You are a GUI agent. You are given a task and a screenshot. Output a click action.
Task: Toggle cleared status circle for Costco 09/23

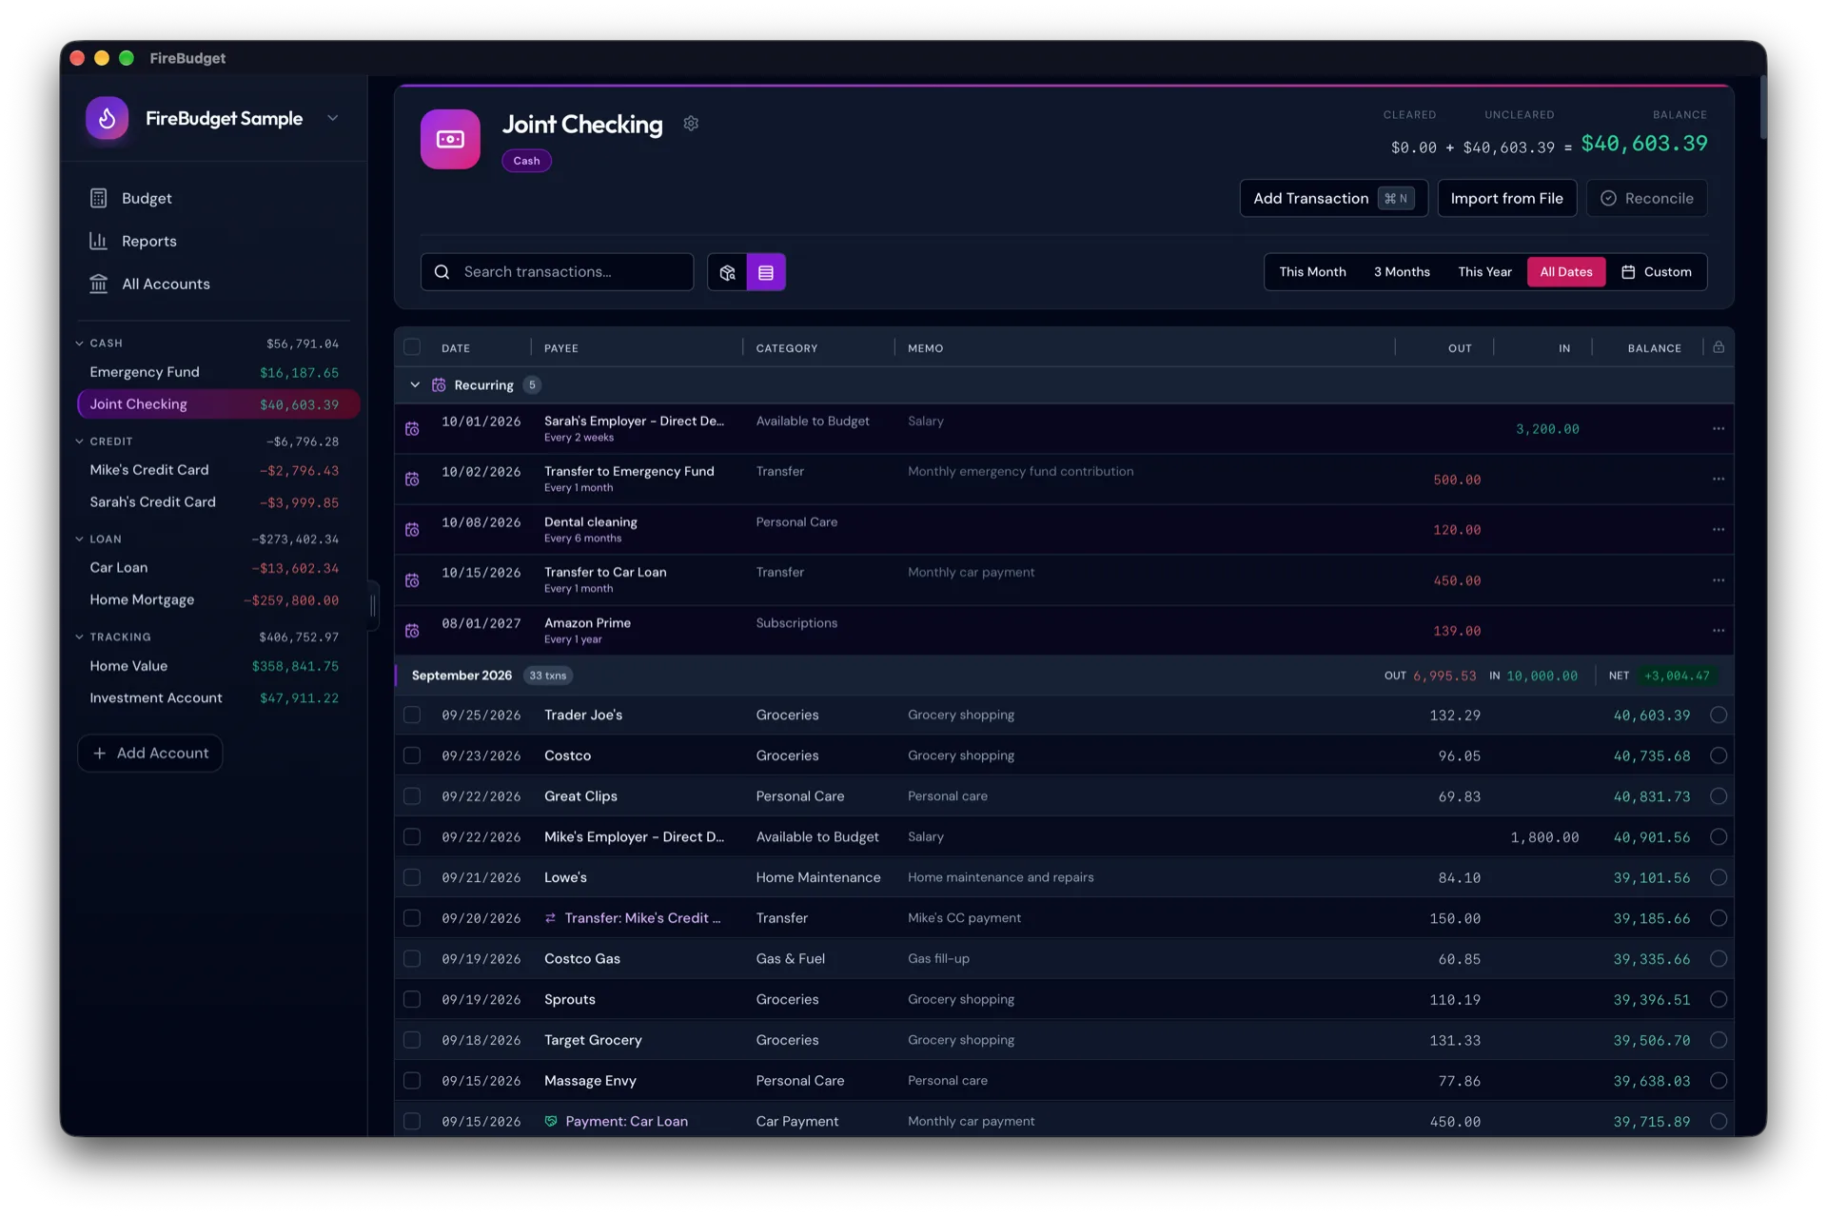click(1719, 755)
